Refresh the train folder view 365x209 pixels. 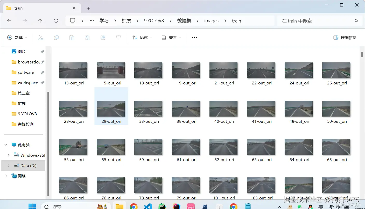coord(56,21)
